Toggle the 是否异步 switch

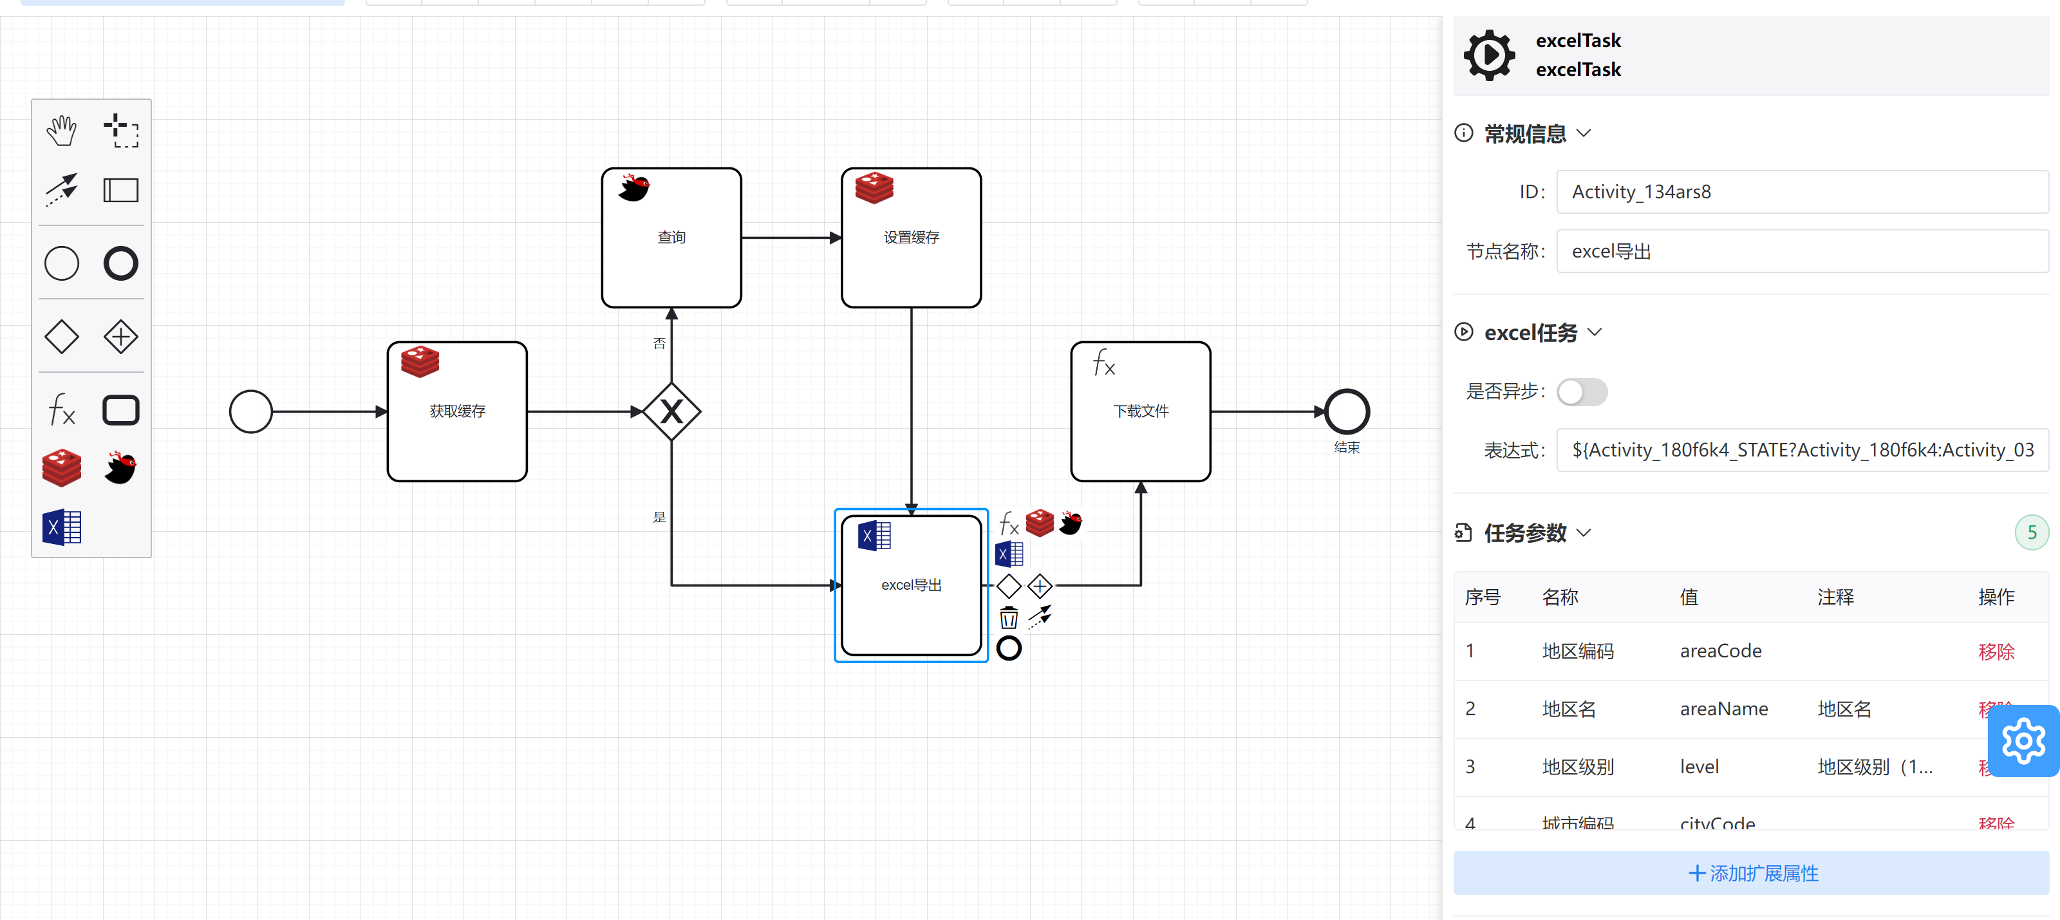pyautogui.click(x=1581, y=392)
